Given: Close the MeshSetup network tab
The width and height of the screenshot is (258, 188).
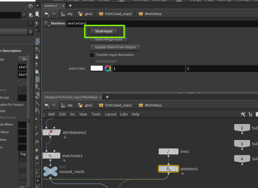Looking at the screenshot, I should pyautogui.click(x=100, y=97).
